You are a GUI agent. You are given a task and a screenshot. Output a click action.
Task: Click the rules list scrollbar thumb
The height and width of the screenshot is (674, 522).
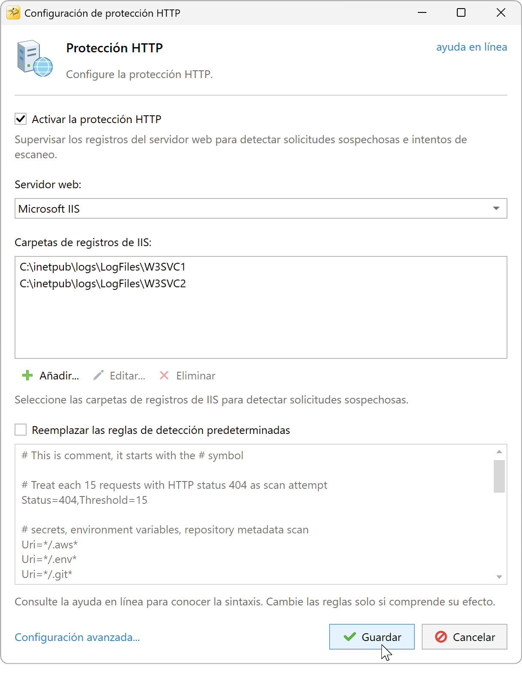pyautogui.click(x=499, y=476)
